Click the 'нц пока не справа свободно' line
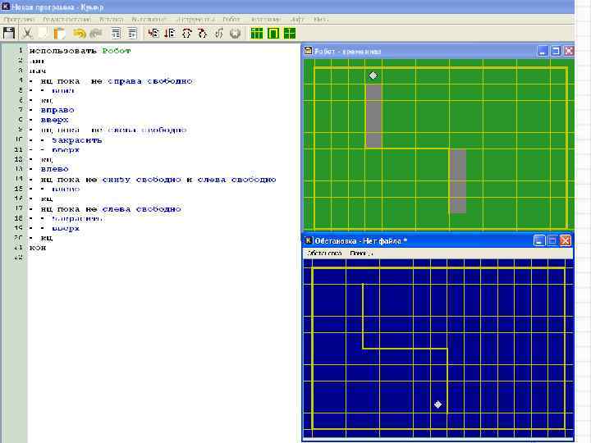Screen dimensions: 591x443 click(117, 81)
